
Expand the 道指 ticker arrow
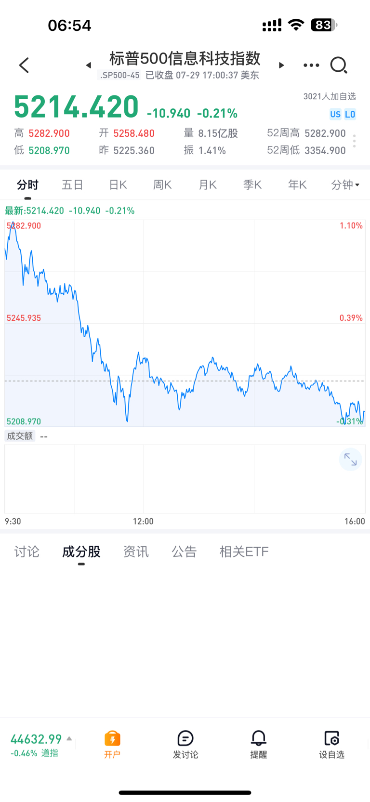[69, 738]
